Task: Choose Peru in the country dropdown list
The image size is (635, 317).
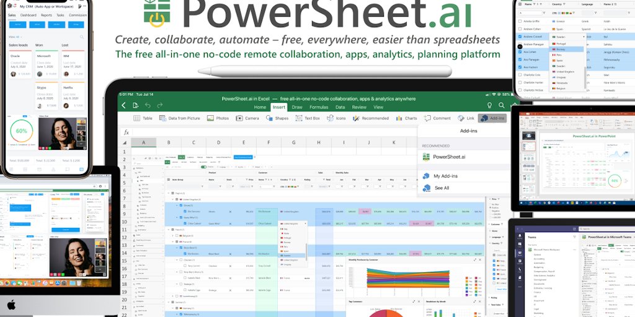Action: point(566,54)
